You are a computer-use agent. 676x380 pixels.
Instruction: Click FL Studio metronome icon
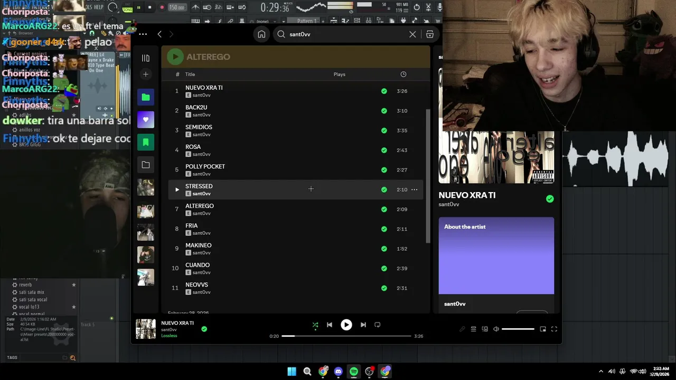click(195, 7)
